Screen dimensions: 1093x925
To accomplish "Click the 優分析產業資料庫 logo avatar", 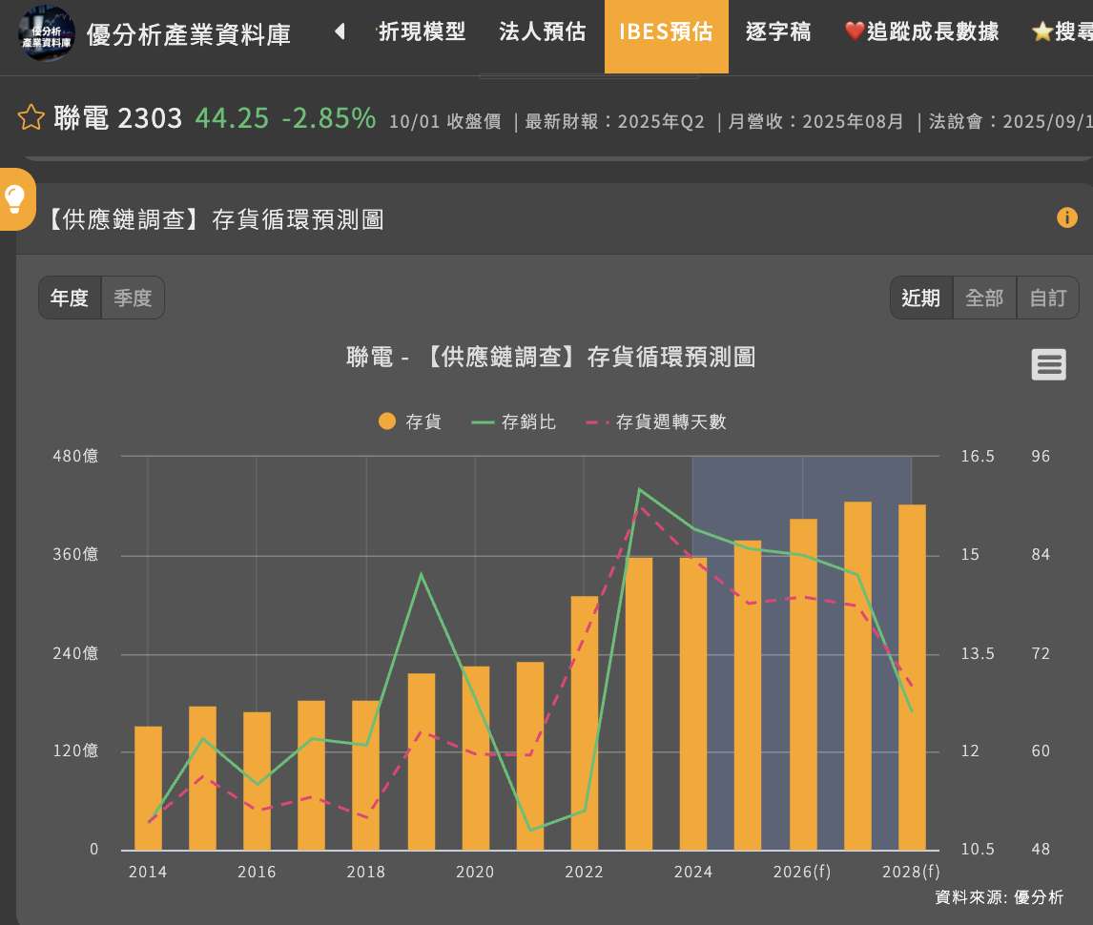I will point(47,33).
